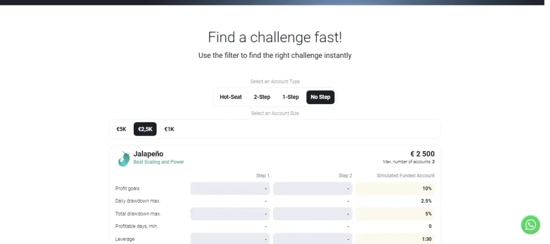Click the 1:30 leverage value cell

pyautogui.click(x=395, y=239)
